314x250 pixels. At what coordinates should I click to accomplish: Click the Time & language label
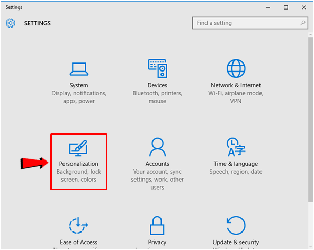pyautogui.click(x=236, y=164)
